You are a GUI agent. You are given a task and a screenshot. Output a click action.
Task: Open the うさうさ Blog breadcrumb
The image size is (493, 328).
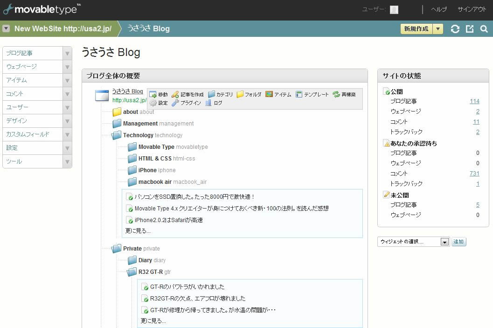(x=148, y=28)
